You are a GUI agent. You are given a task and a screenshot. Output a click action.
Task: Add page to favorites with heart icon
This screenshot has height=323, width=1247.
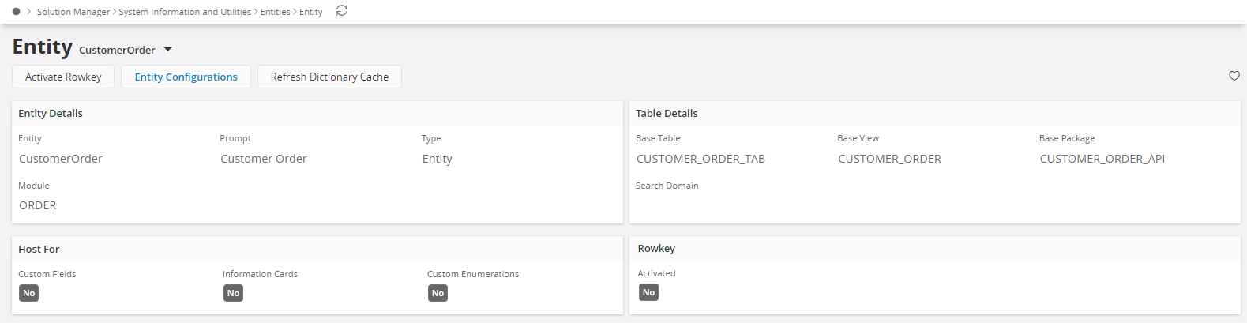tap(1234, 76)
